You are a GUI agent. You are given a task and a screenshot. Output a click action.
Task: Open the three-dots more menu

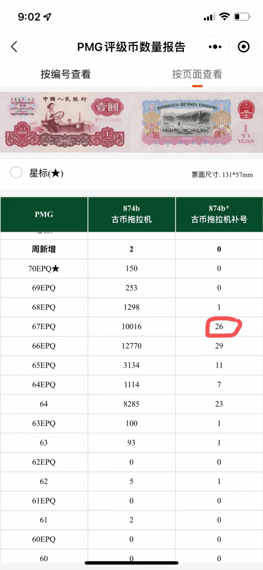215,47
